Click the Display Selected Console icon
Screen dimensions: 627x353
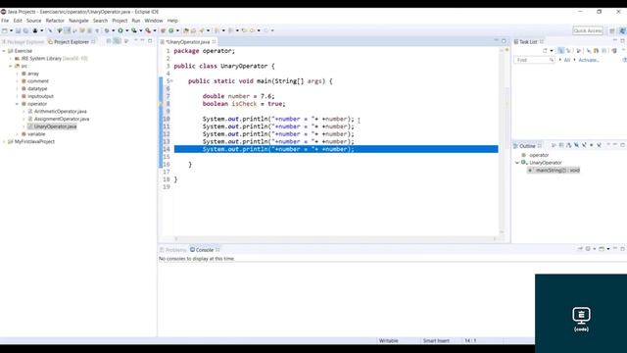(x=588, y=248)
